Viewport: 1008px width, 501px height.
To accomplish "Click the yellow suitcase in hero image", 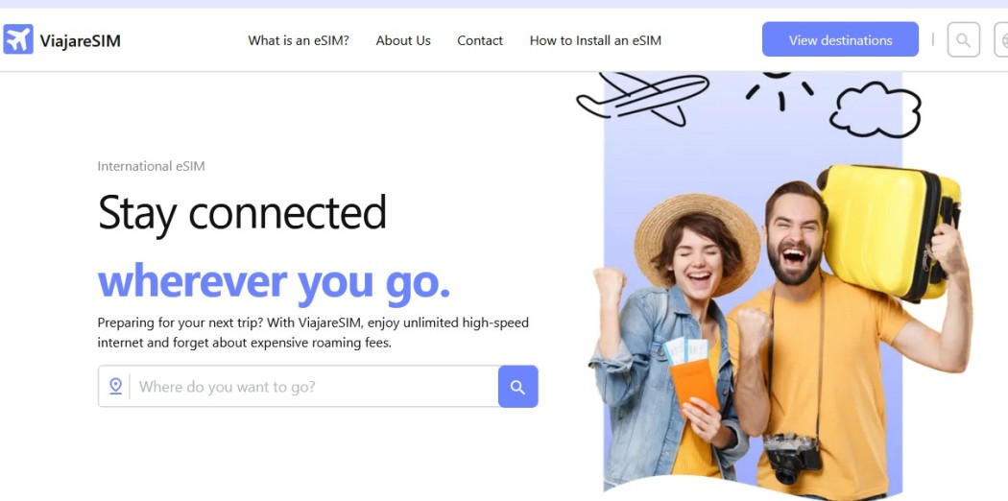I will click(x=888, y=231).
